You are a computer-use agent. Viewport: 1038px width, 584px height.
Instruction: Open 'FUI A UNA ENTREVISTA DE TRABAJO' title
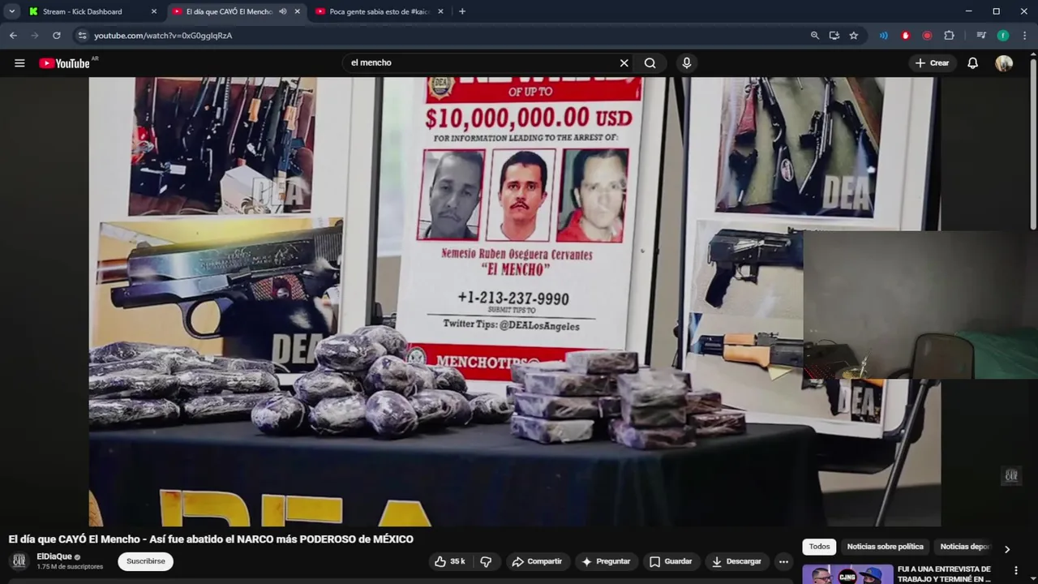(944, 574)
